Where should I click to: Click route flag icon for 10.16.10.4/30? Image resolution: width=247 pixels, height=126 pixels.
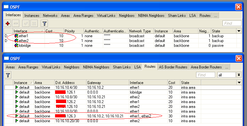17,87
